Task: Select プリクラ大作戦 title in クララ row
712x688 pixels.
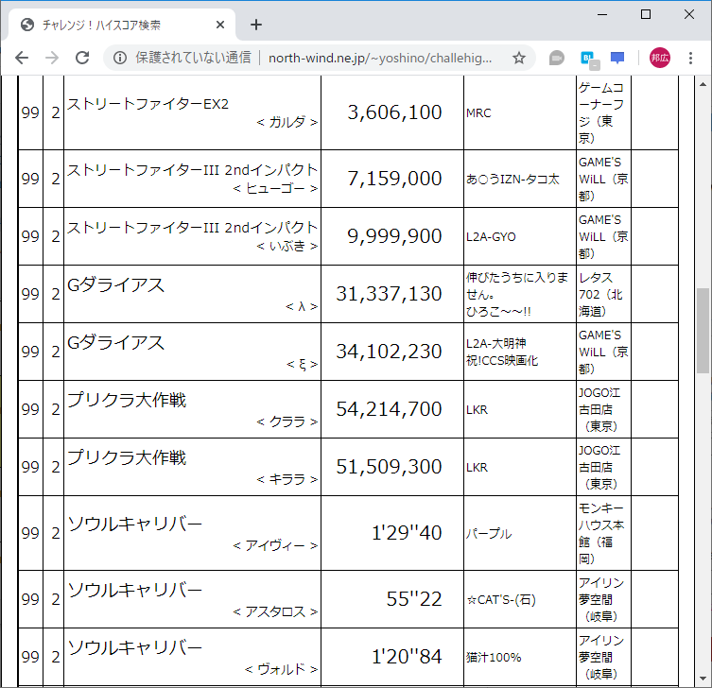Action: pos(127,401)
